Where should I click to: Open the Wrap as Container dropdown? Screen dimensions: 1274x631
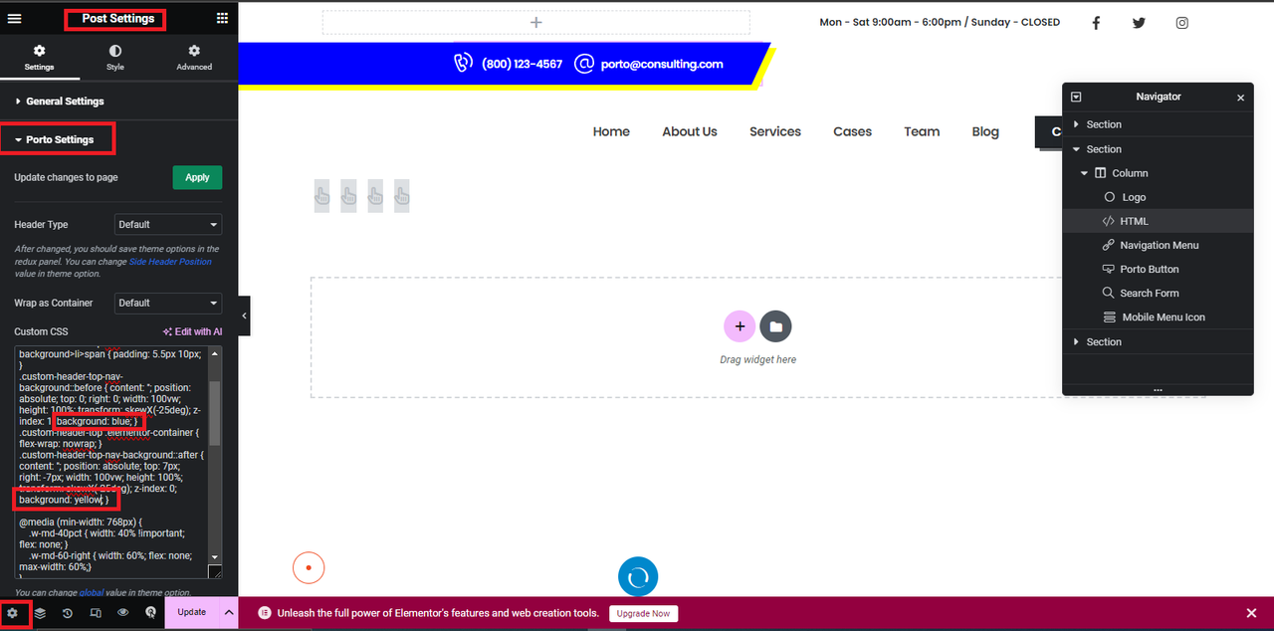(x=168, y=303)
